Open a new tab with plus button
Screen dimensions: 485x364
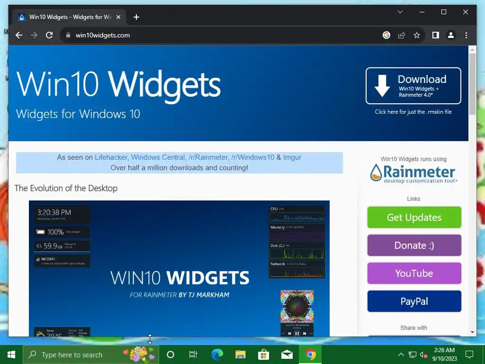tap(136, 17)
